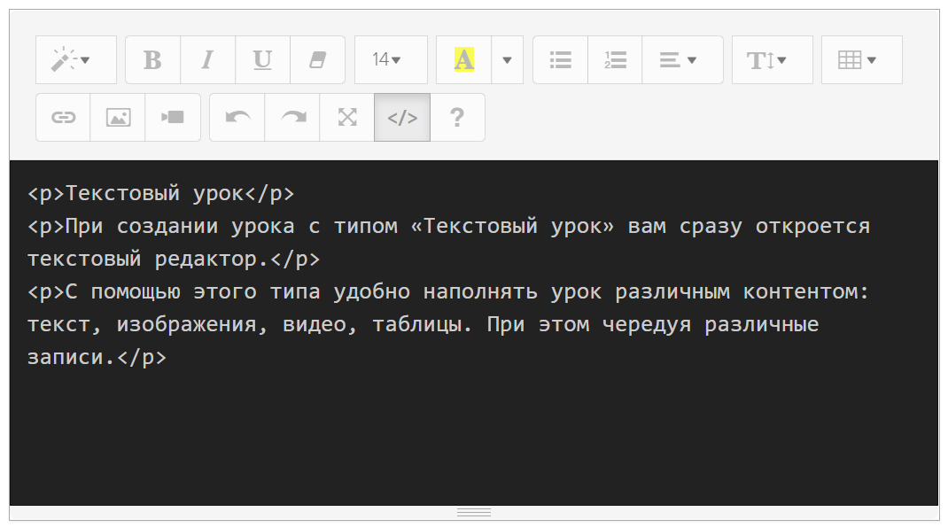Insert a hyperlink with link icon

coord(63,117)
